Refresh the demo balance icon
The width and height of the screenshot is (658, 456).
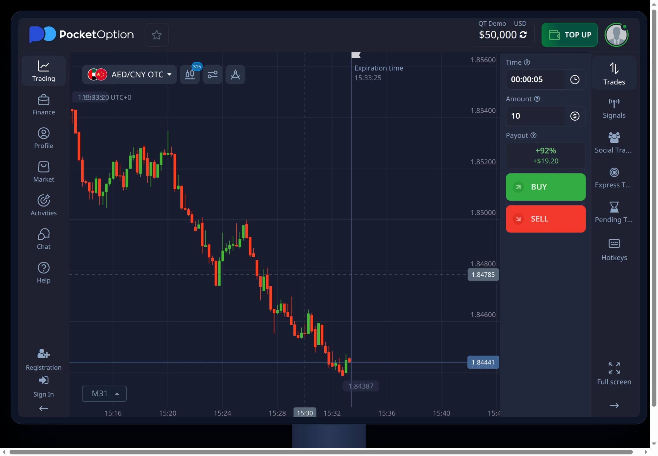(523, 34)
